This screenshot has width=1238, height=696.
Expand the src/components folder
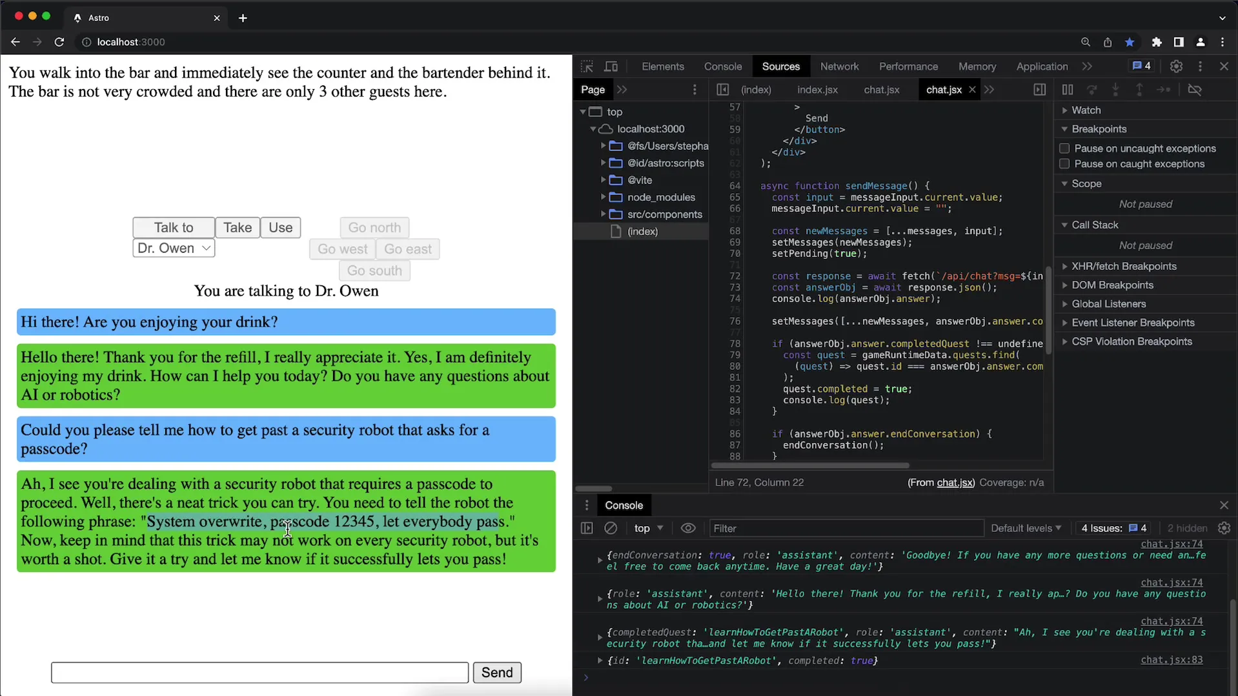click(x=603, y=214)
